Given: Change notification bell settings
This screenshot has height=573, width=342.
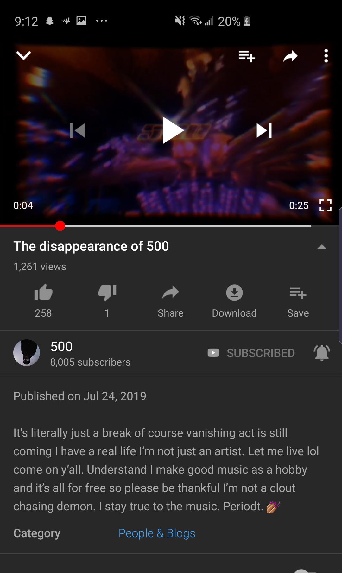Looking at the screenshot, I should [x=322, y=353].
